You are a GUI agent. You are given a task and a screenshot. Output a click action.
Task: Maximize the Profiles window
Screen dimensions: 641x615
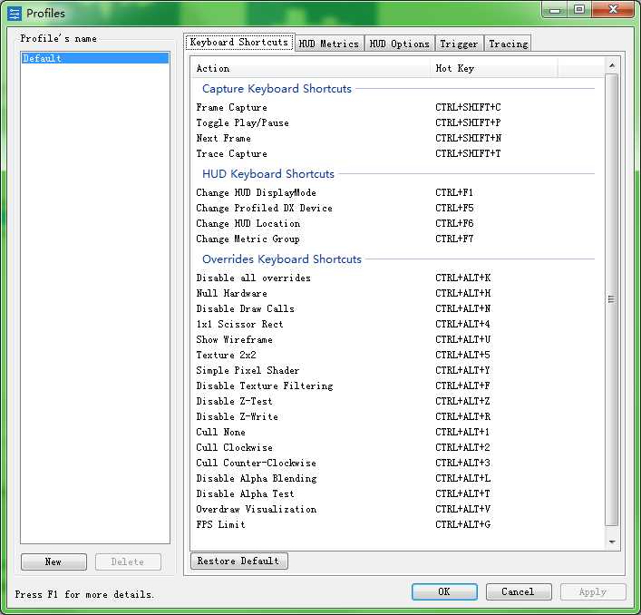tap(579, 10)
